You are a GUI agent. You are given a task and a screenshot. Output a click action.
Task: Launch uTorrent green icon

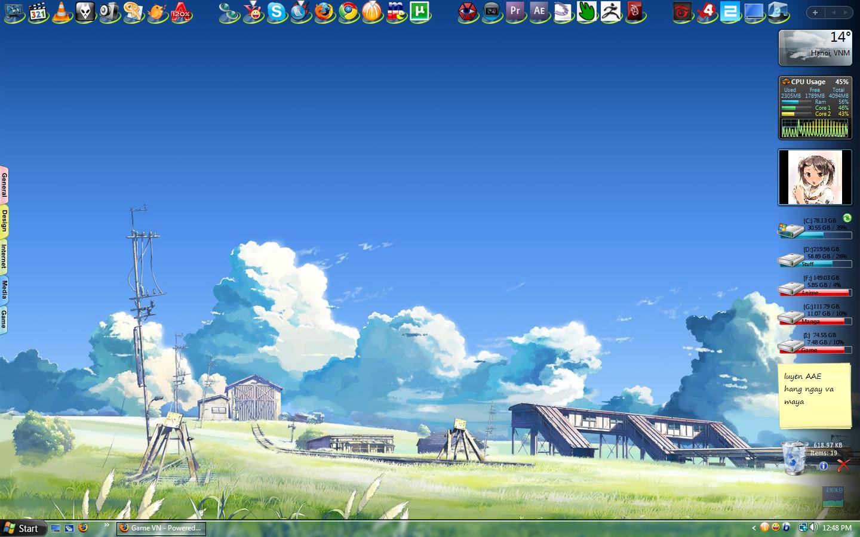point(420,12)
